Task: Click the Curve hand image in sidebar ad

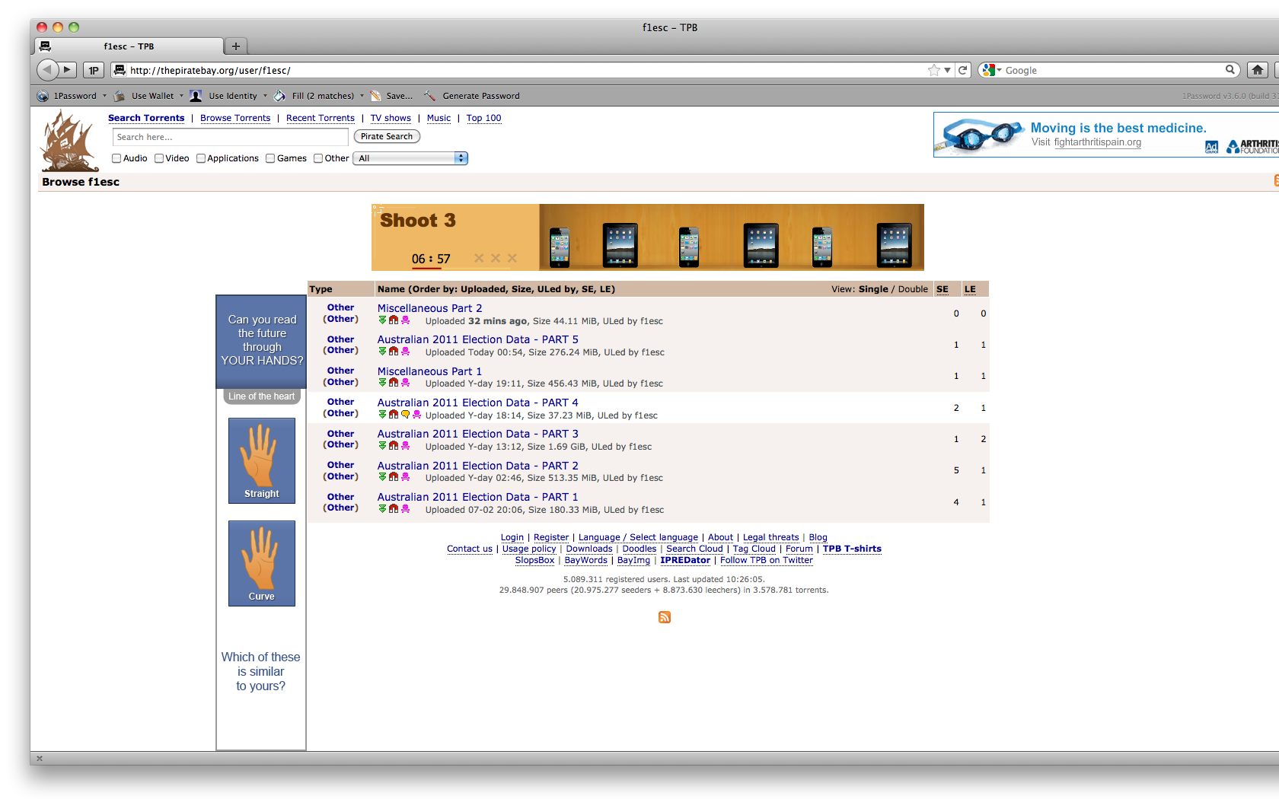Action: (x=262, y=563)
